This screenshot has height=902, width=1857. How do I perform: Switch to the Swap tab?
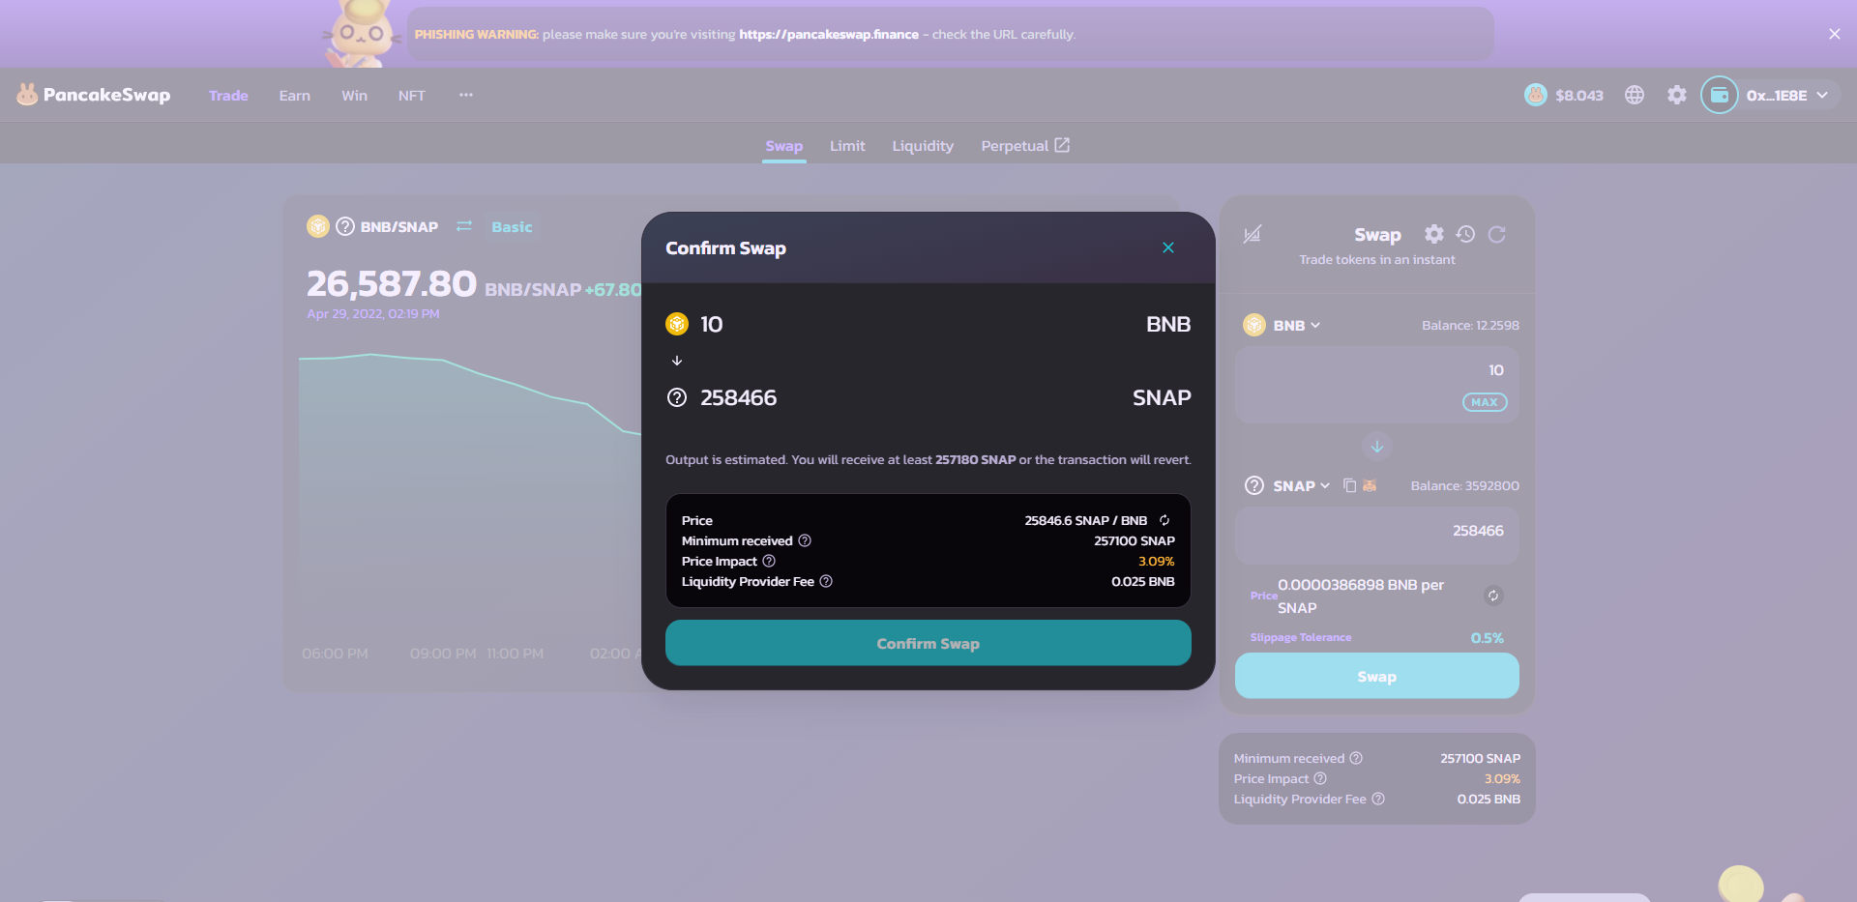point(784,146)
